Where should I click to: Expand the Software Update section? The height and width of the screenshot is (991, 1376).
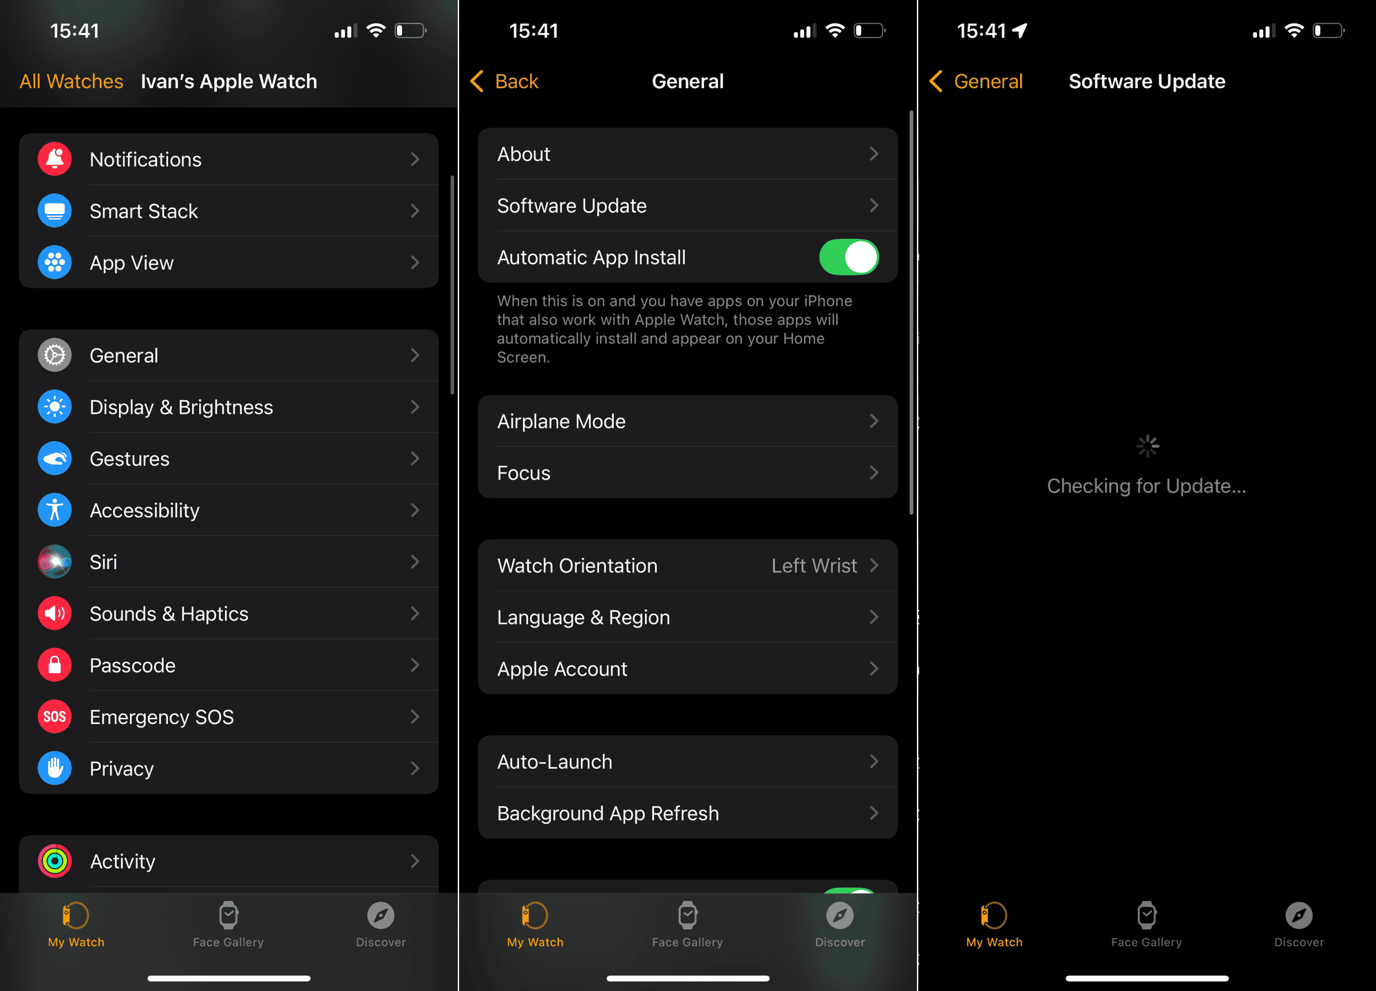[688, 205]
